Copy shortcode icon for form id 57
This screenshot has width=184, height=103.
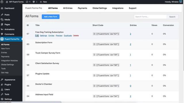[94, 76]
